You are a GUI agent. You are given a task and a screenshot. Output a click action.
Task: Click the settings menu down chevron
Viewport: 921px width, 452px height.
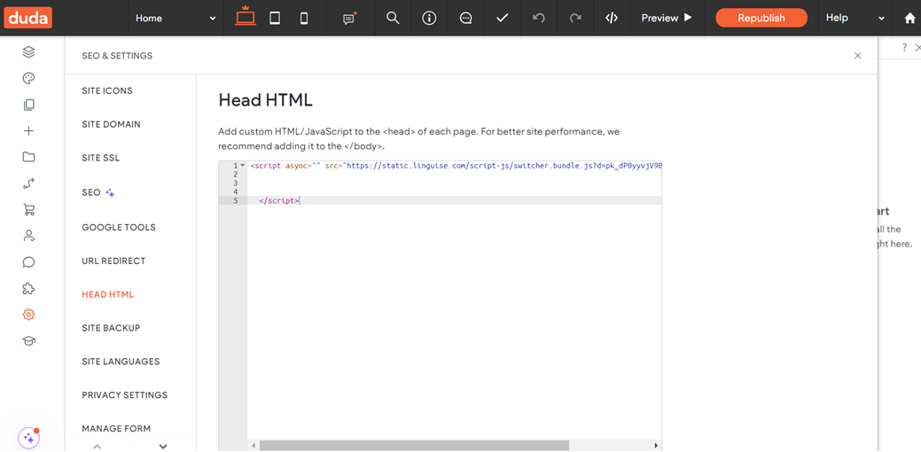[x=163, y=446]
